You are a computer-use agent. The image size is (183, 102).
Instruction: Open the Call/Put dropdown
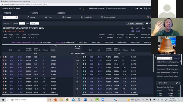[x=7, y=23]
